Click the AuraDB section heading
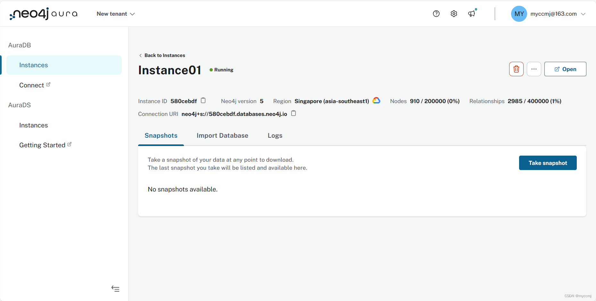This screenshot has width=596, height=301. [20, 45]
